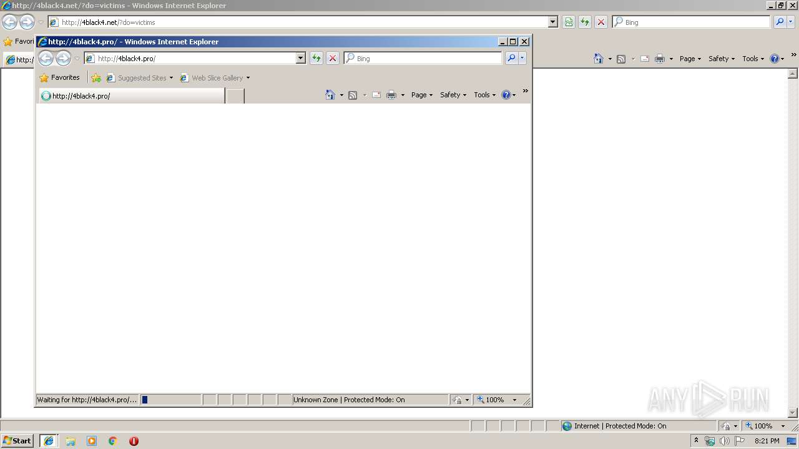Open Web Slice Gallery dropdown arrow
799x449 pixels.
pos(248,78)
